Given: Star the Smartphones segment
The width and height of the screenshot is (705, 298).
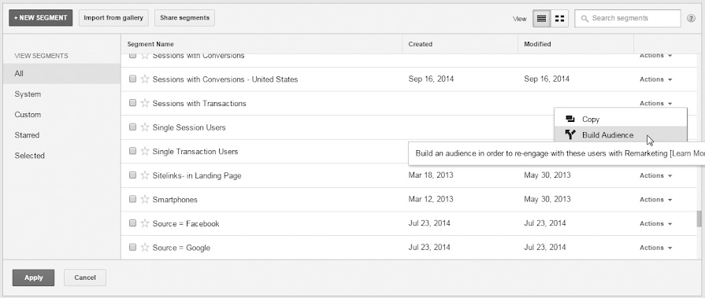Looking at the screenshot, I should [x=145, y=199].
